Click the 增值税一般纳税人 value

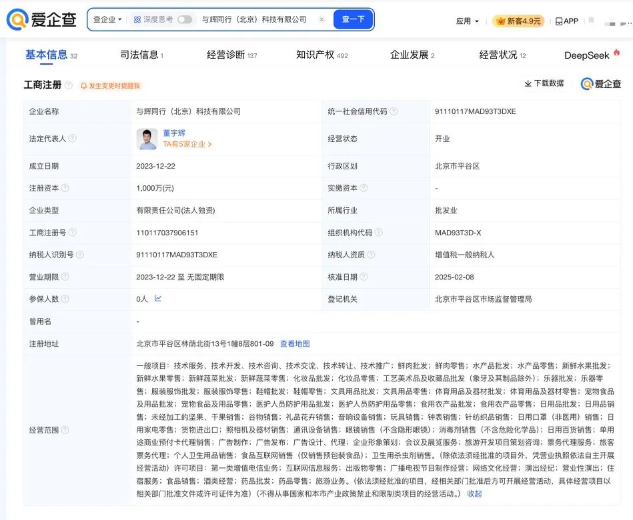point(465,255)
